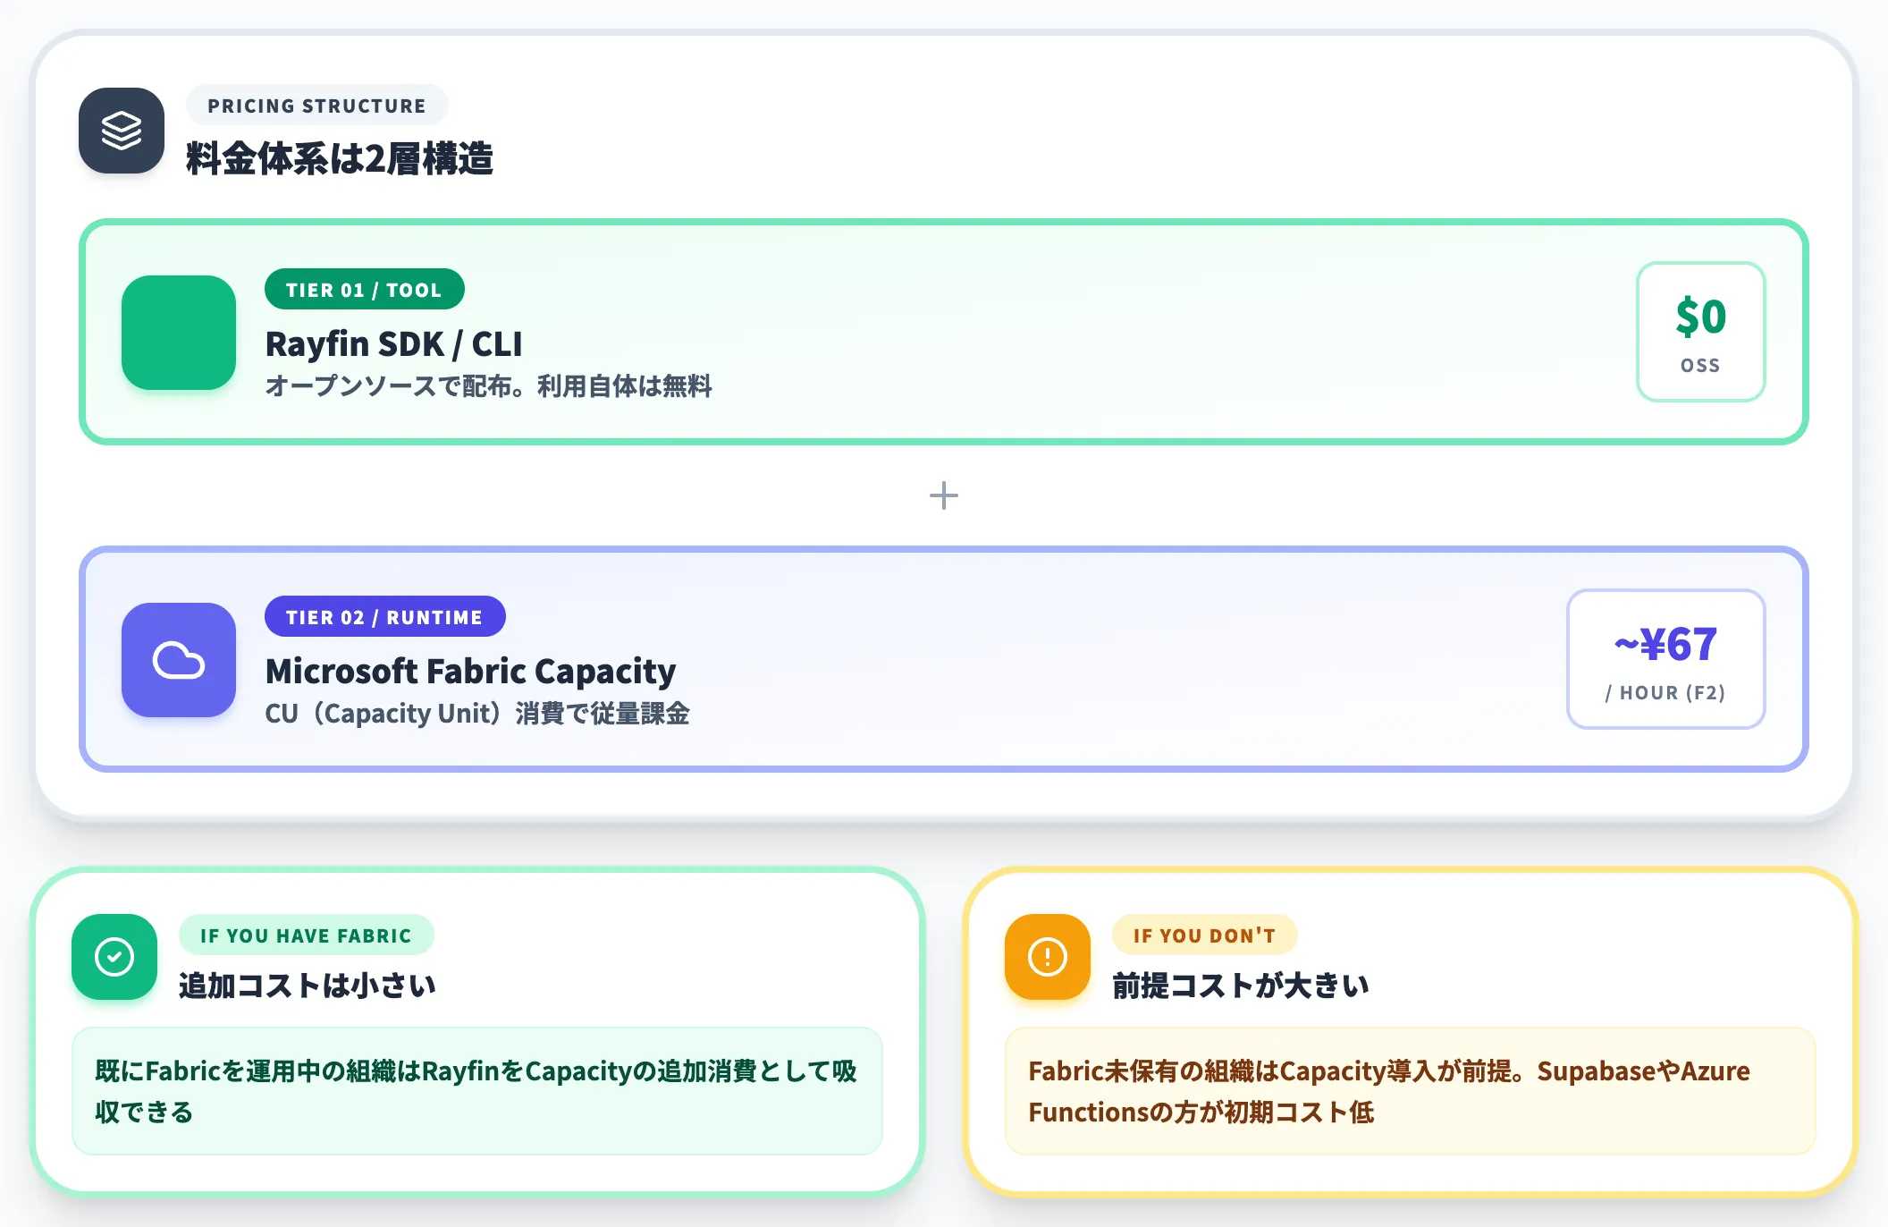Viewport: 1888px width, 1227px height.
Task: Click the / HOUR (F2) label
Action: pyautogui.click(x=1665, y=693)
